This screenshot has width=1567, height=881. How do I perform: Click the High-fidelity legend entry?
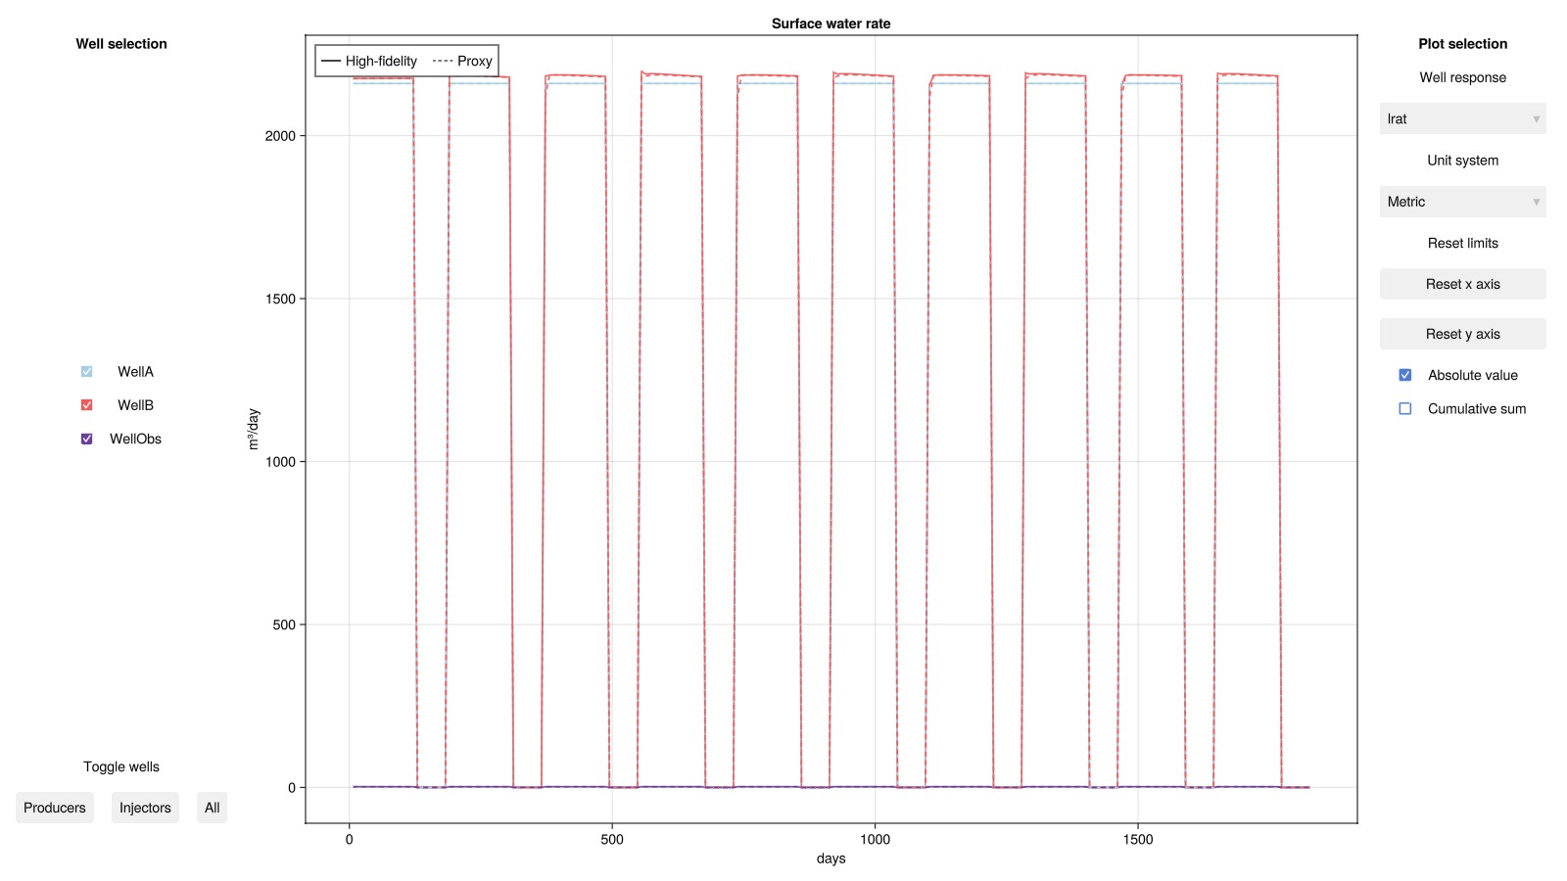pyautogui.click(x=369, y=61)
